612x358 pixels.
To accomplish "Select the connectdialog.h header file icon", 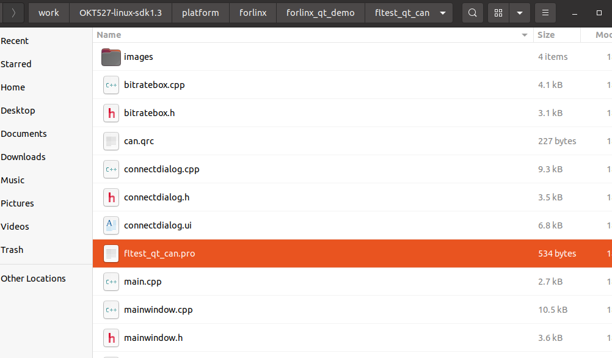I will click(111, 197).
